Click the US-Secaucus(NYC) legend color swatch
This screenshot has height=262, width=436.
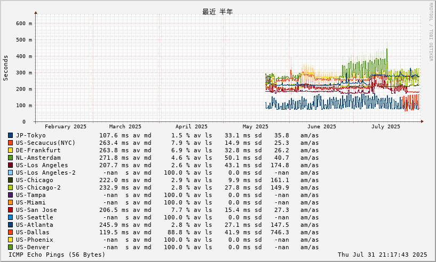coord(10,143)
